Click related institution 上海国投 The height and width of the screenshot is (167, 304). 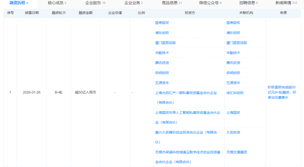233,113
